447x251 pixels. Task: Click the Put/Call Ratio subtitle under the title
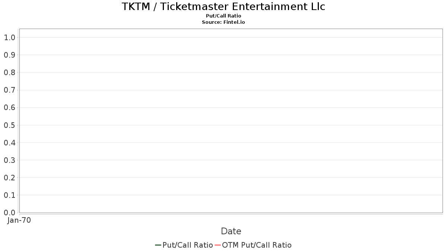point(223,16)
